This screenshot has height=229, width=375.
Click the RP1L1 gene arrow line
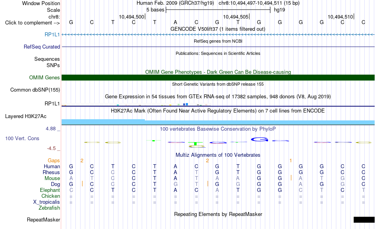click(x=218, y=35)
